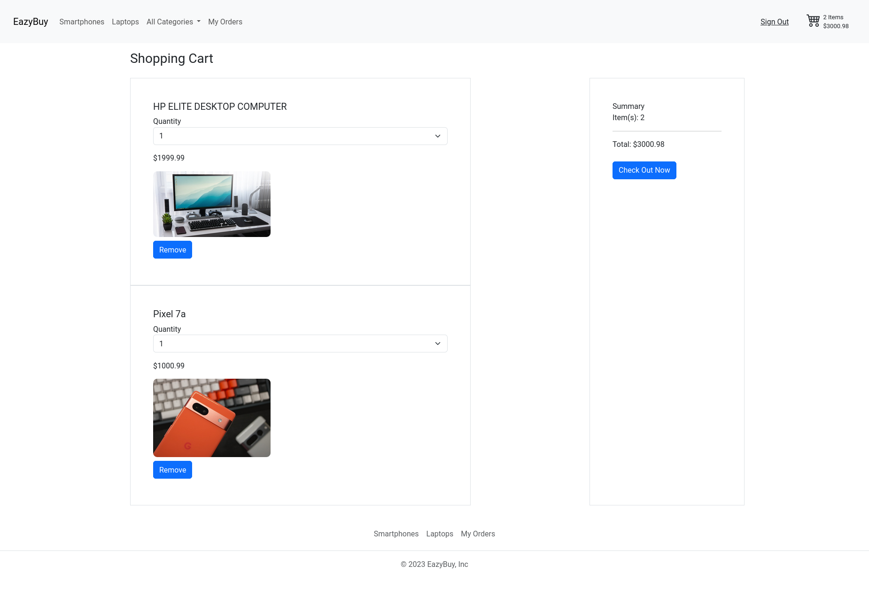Click the Shopping Cart page heading
869x596 pixels.
click(171, 58)
